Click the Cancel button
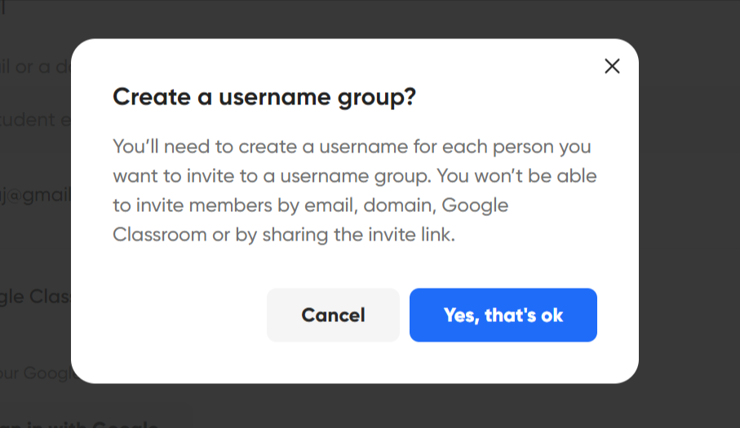Image resolution: width=740 pixels, height=428 pixels. point(333,315)
